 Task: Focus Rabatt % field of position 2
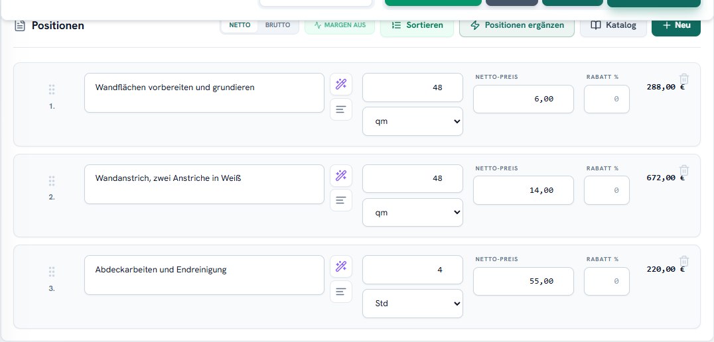607,190
